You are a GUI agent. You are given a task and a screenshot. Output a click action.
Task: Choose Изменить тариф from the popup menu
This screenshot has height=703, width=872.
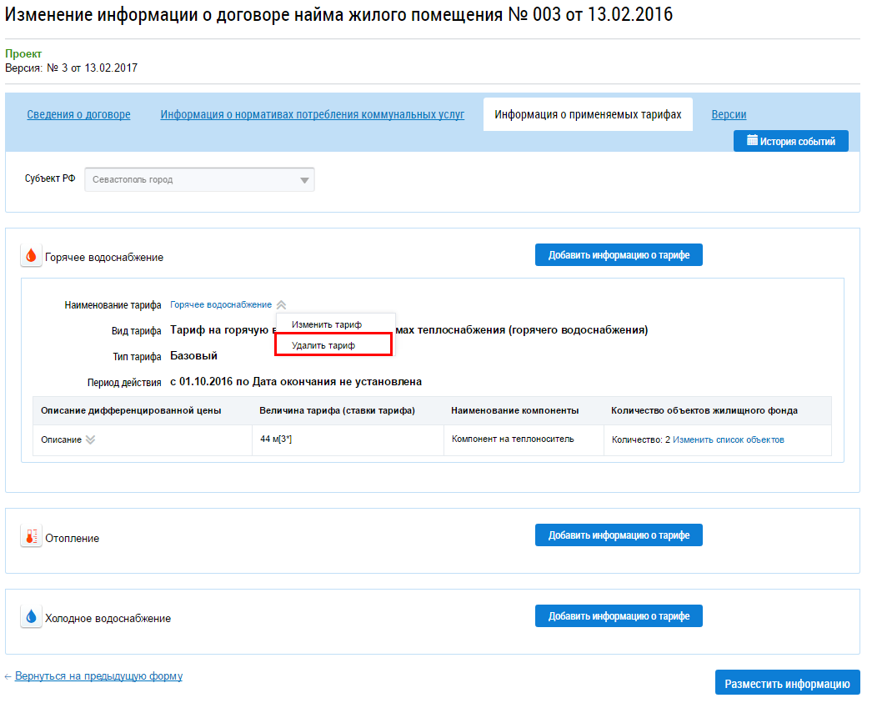(x=327, y=324)
